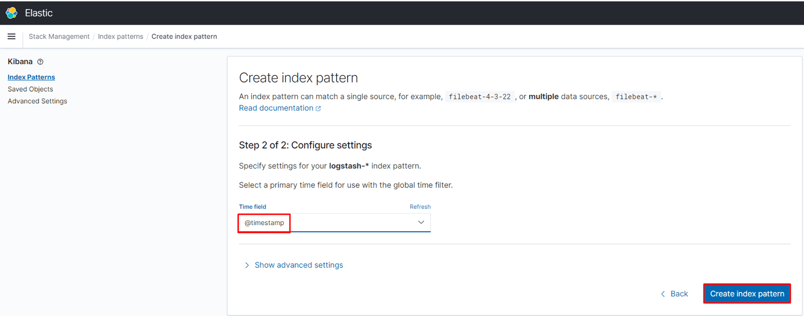This screenshot has height=316, width=804.
Task: Click the logstash-* pattern name text
Action: click(x=349, y=166)
